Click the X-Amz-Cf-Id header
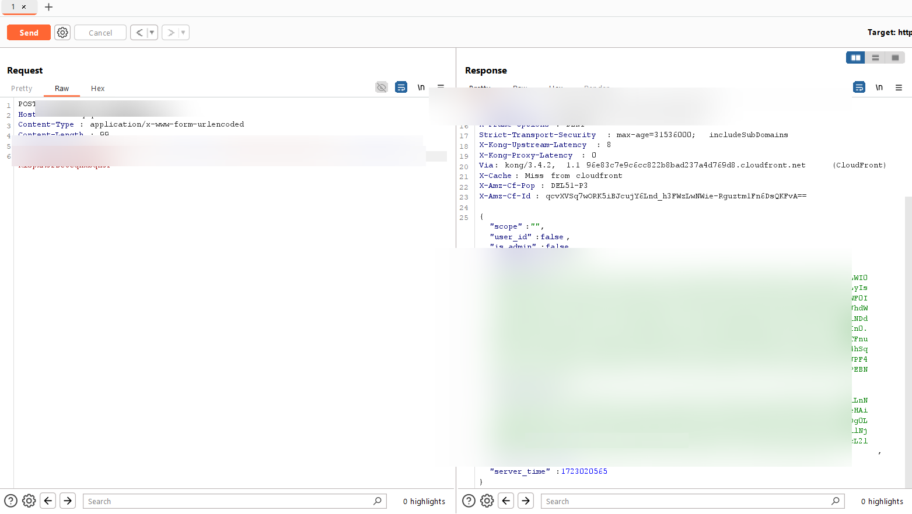Image resolution: width=912 pixels, height=514 pixels. [642, 196]
